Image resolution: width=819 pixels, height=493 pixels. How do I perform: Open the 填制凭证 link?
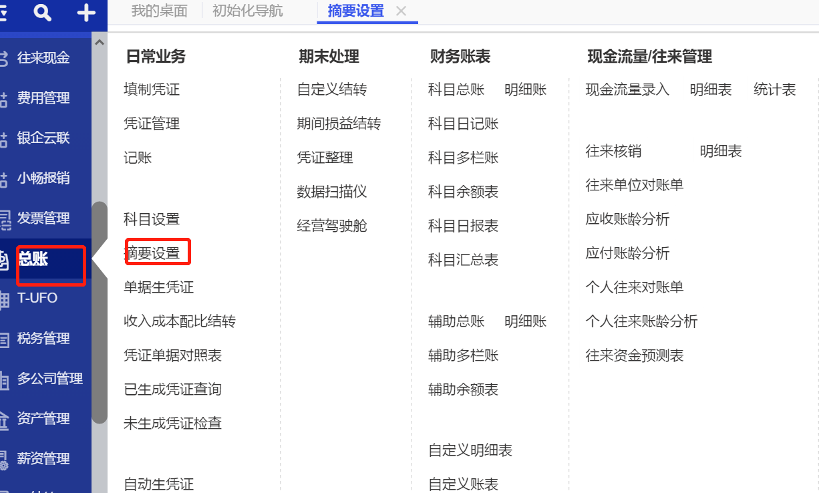coord(152,90)
